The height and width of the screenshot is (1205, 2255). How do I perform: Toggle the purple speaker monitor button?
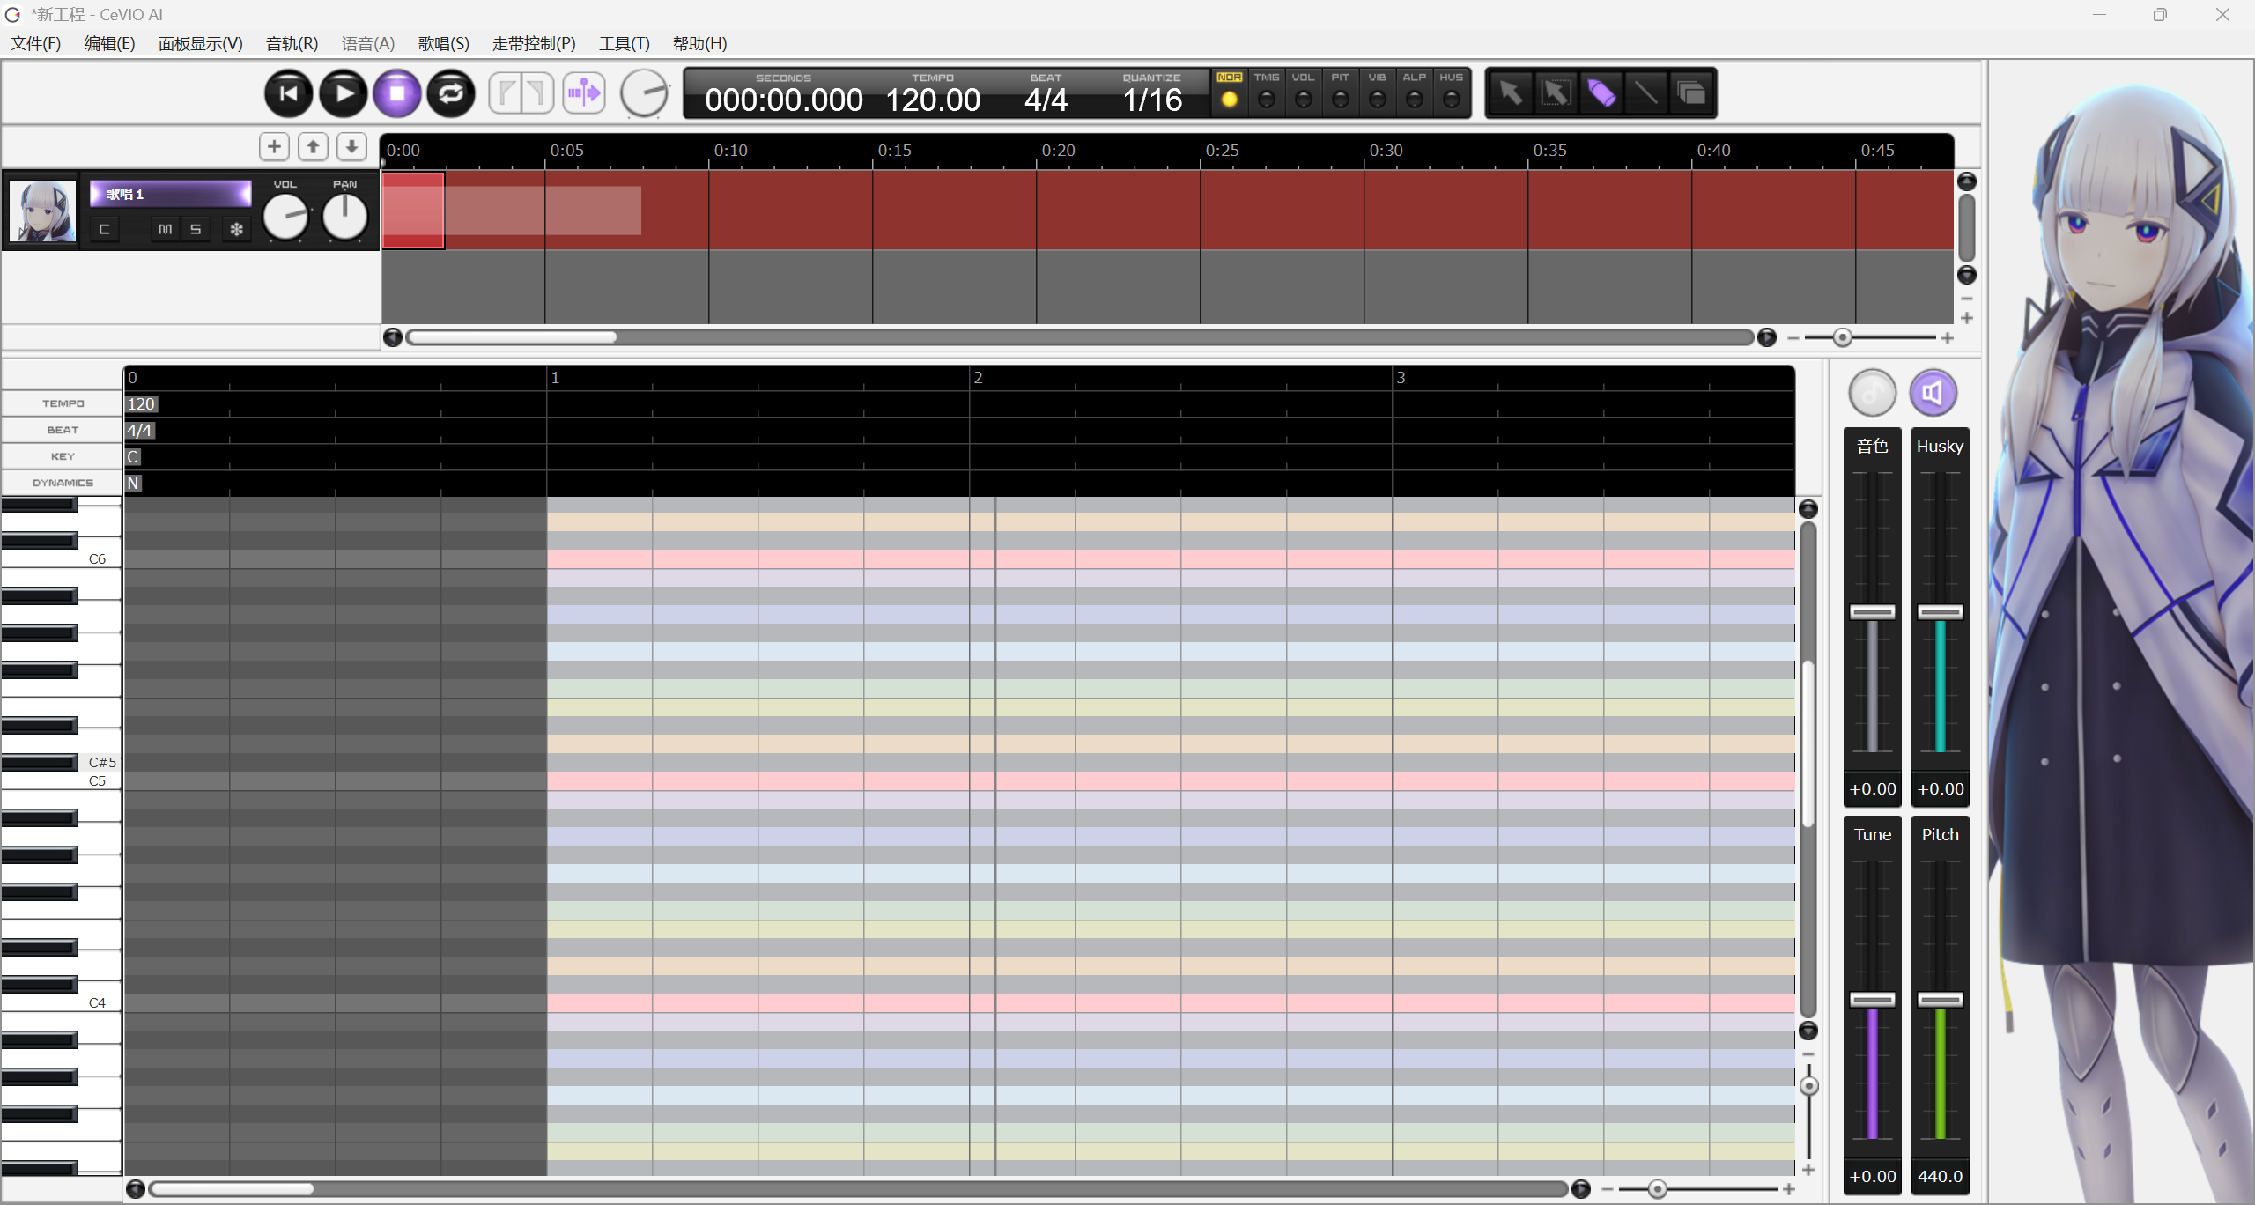point(1933,393)
